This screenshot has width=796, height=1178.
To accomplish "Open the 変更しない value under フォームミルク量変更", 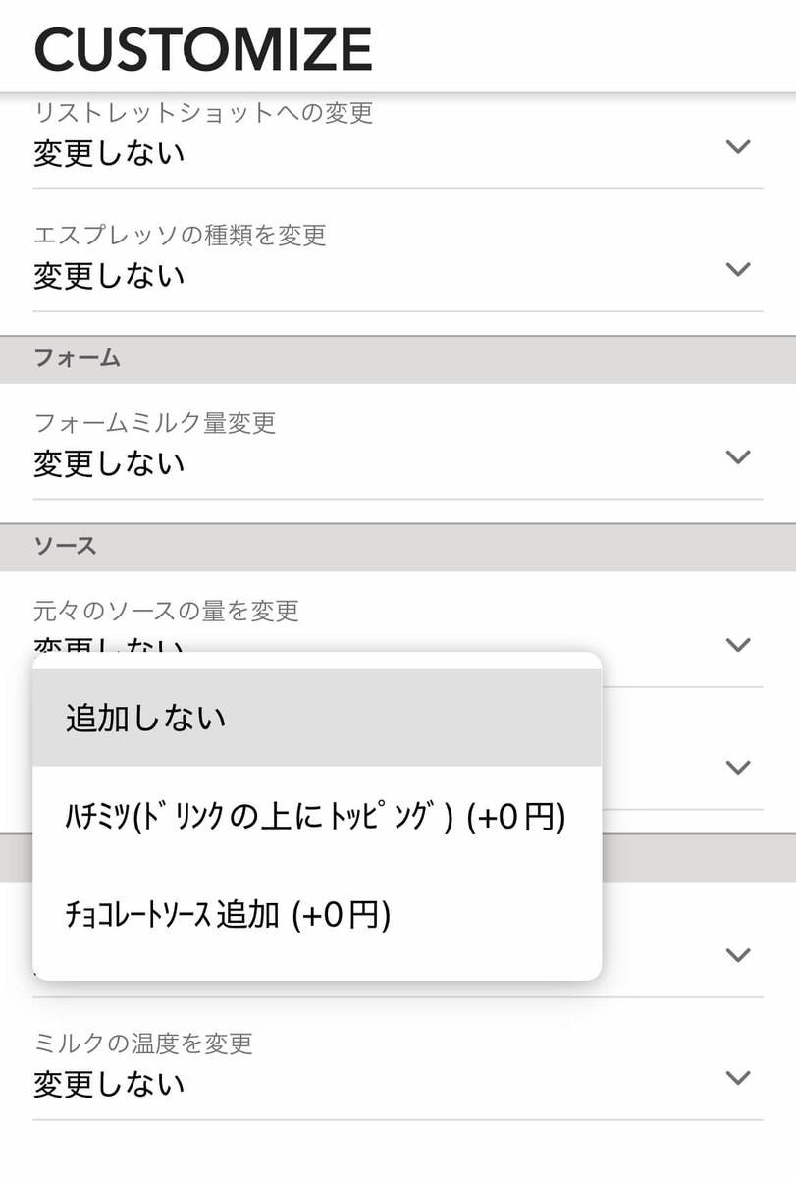I will click(x=109, y=463).
